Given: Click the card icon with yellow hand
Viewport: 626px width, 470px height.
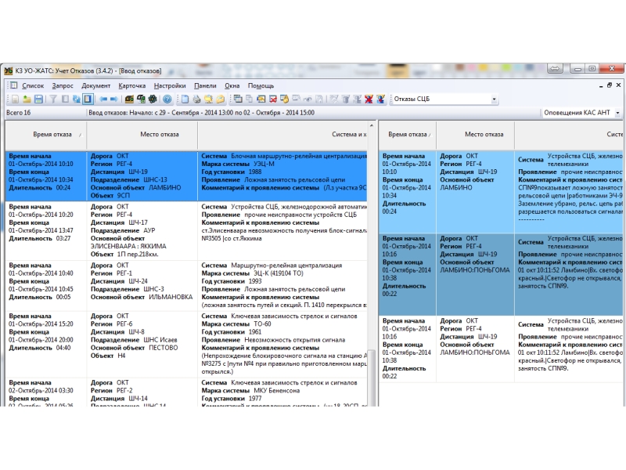Looking at the screenshot, I should click(x=285, y=99).
